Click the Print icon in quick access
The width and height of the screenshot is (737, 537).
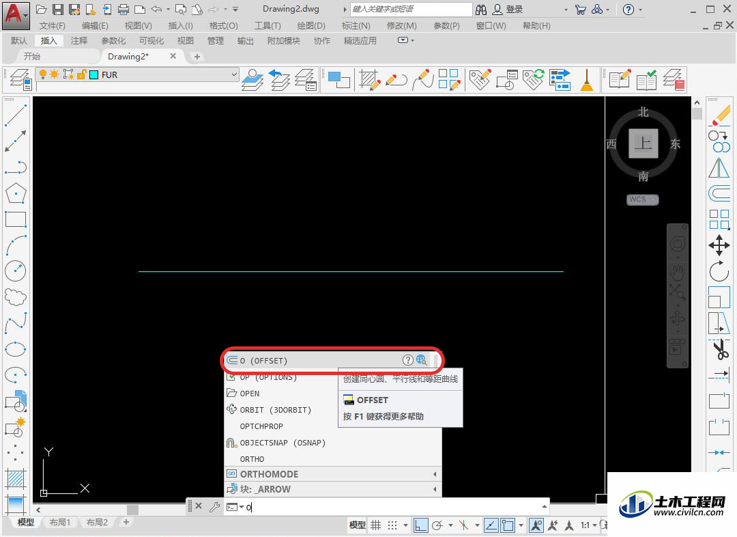pyautogui.click(x=124, y=10)
